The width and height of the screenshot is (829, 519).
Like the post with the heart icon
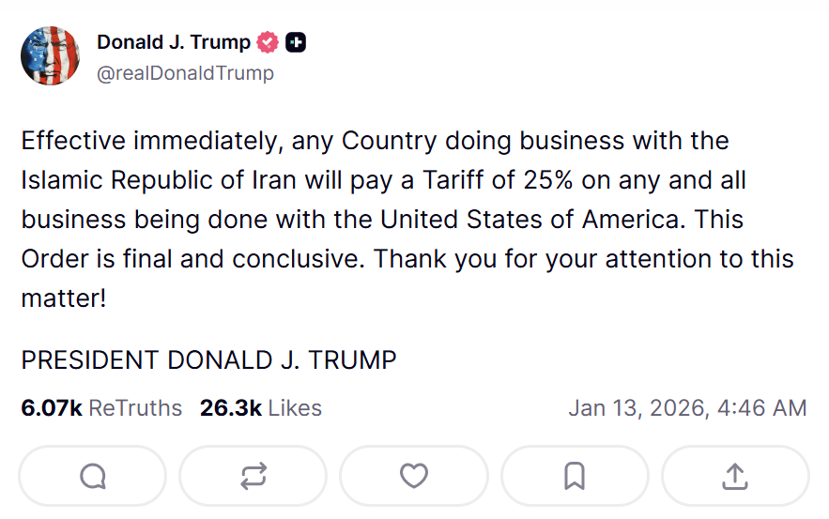(x=414, y=477)
